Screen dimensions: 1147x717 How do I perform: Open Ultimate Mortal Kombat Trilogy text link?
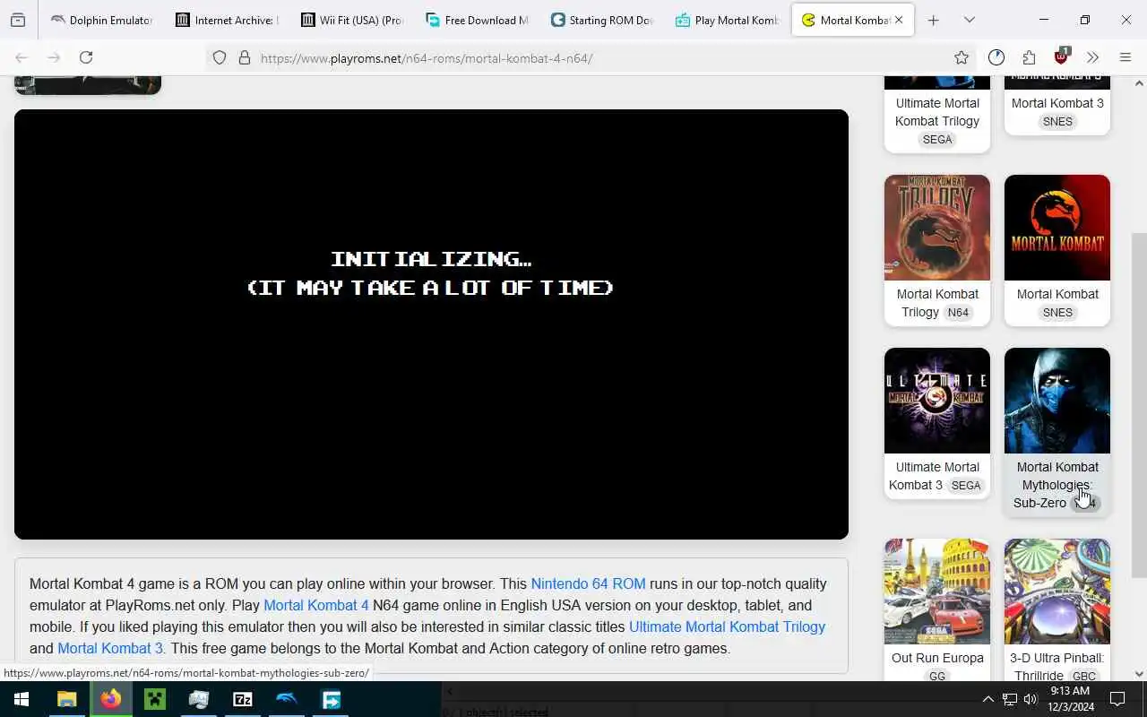(727, 626)
